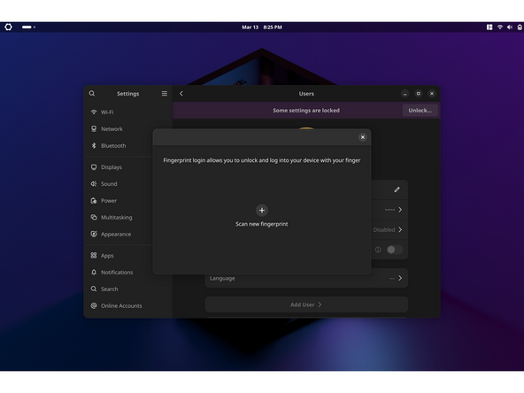Open the Settings search magnifier
Image resolution: width=524 pixels, height=393 pixels.
click(x=92, y=94)
